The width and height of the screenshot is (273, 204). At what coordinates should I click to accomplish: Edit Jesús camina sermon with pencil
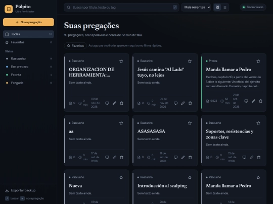coord(183,103)
